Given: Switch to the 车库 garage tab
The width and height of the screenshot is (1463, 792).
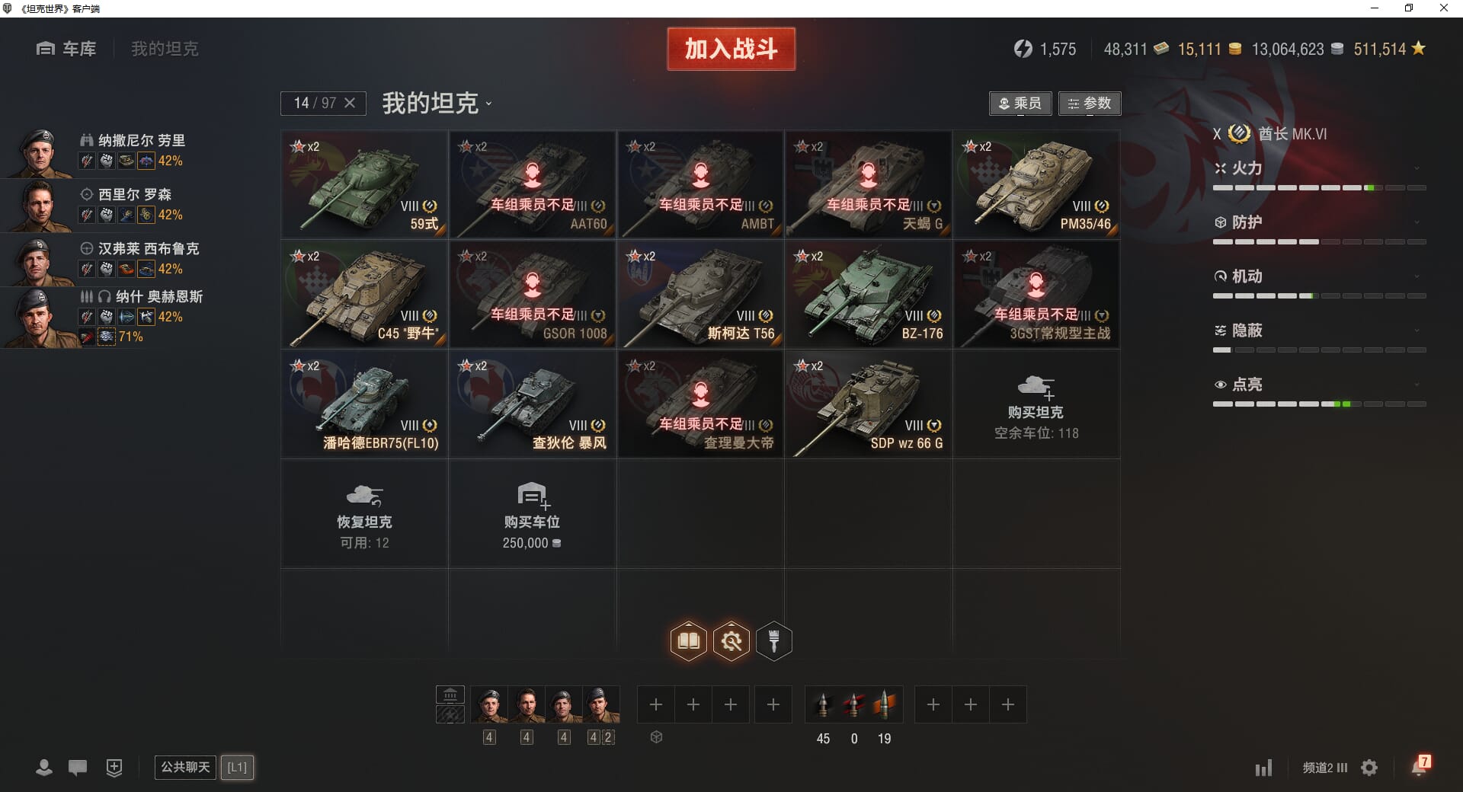Looking at the screenshot, I should [66, 49].
